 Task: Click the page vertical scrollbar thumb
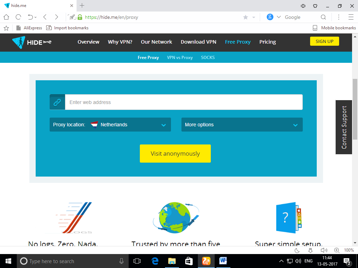355,109
